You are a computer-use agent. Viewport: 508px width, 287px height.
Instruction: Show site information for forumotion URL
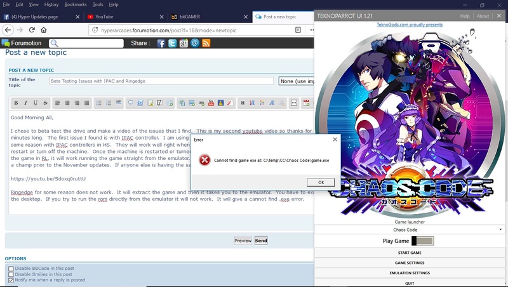pos(95,30)
